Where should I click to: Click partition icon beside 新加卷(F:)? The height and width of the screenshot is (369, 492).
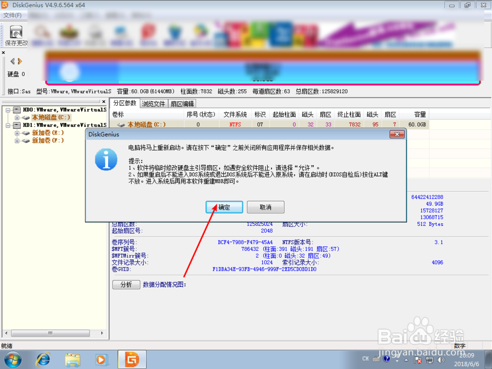pos(26,141)
